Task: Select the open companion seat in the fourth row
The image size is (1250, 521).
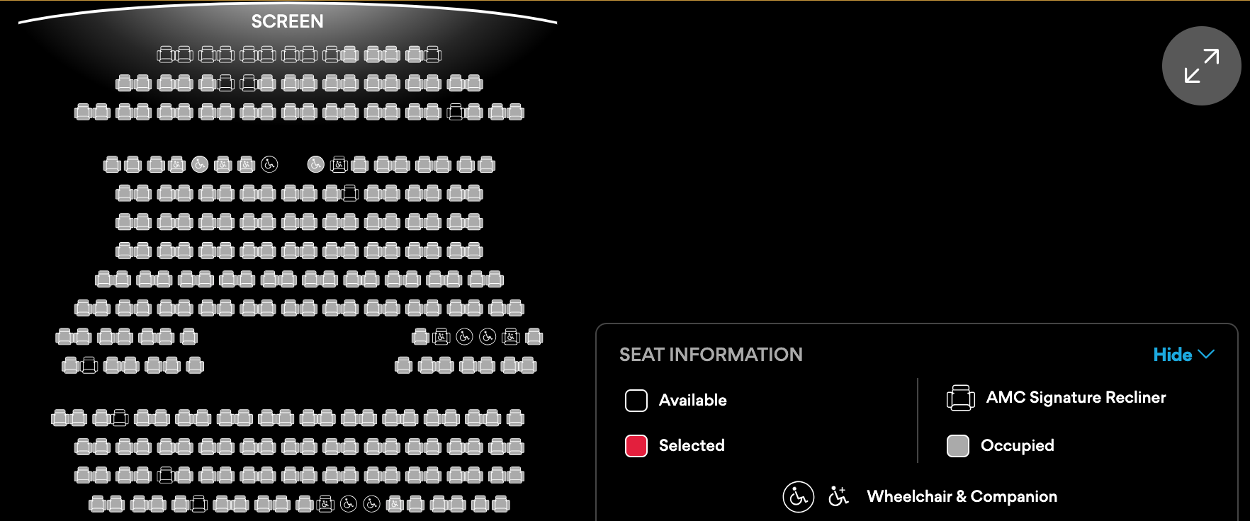Action: (x=339, y=165)
